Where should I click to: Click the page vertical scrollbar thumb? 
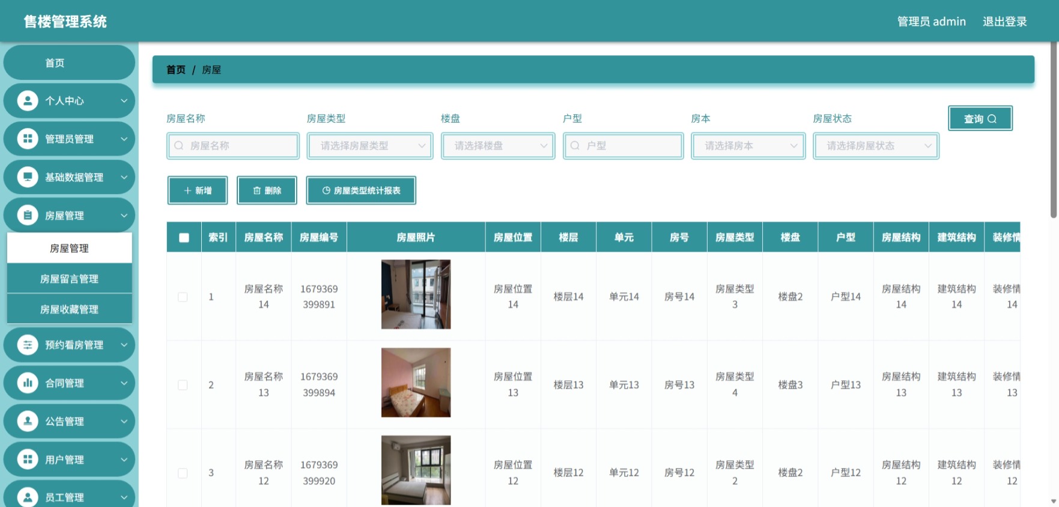[x=1054, y=129]
